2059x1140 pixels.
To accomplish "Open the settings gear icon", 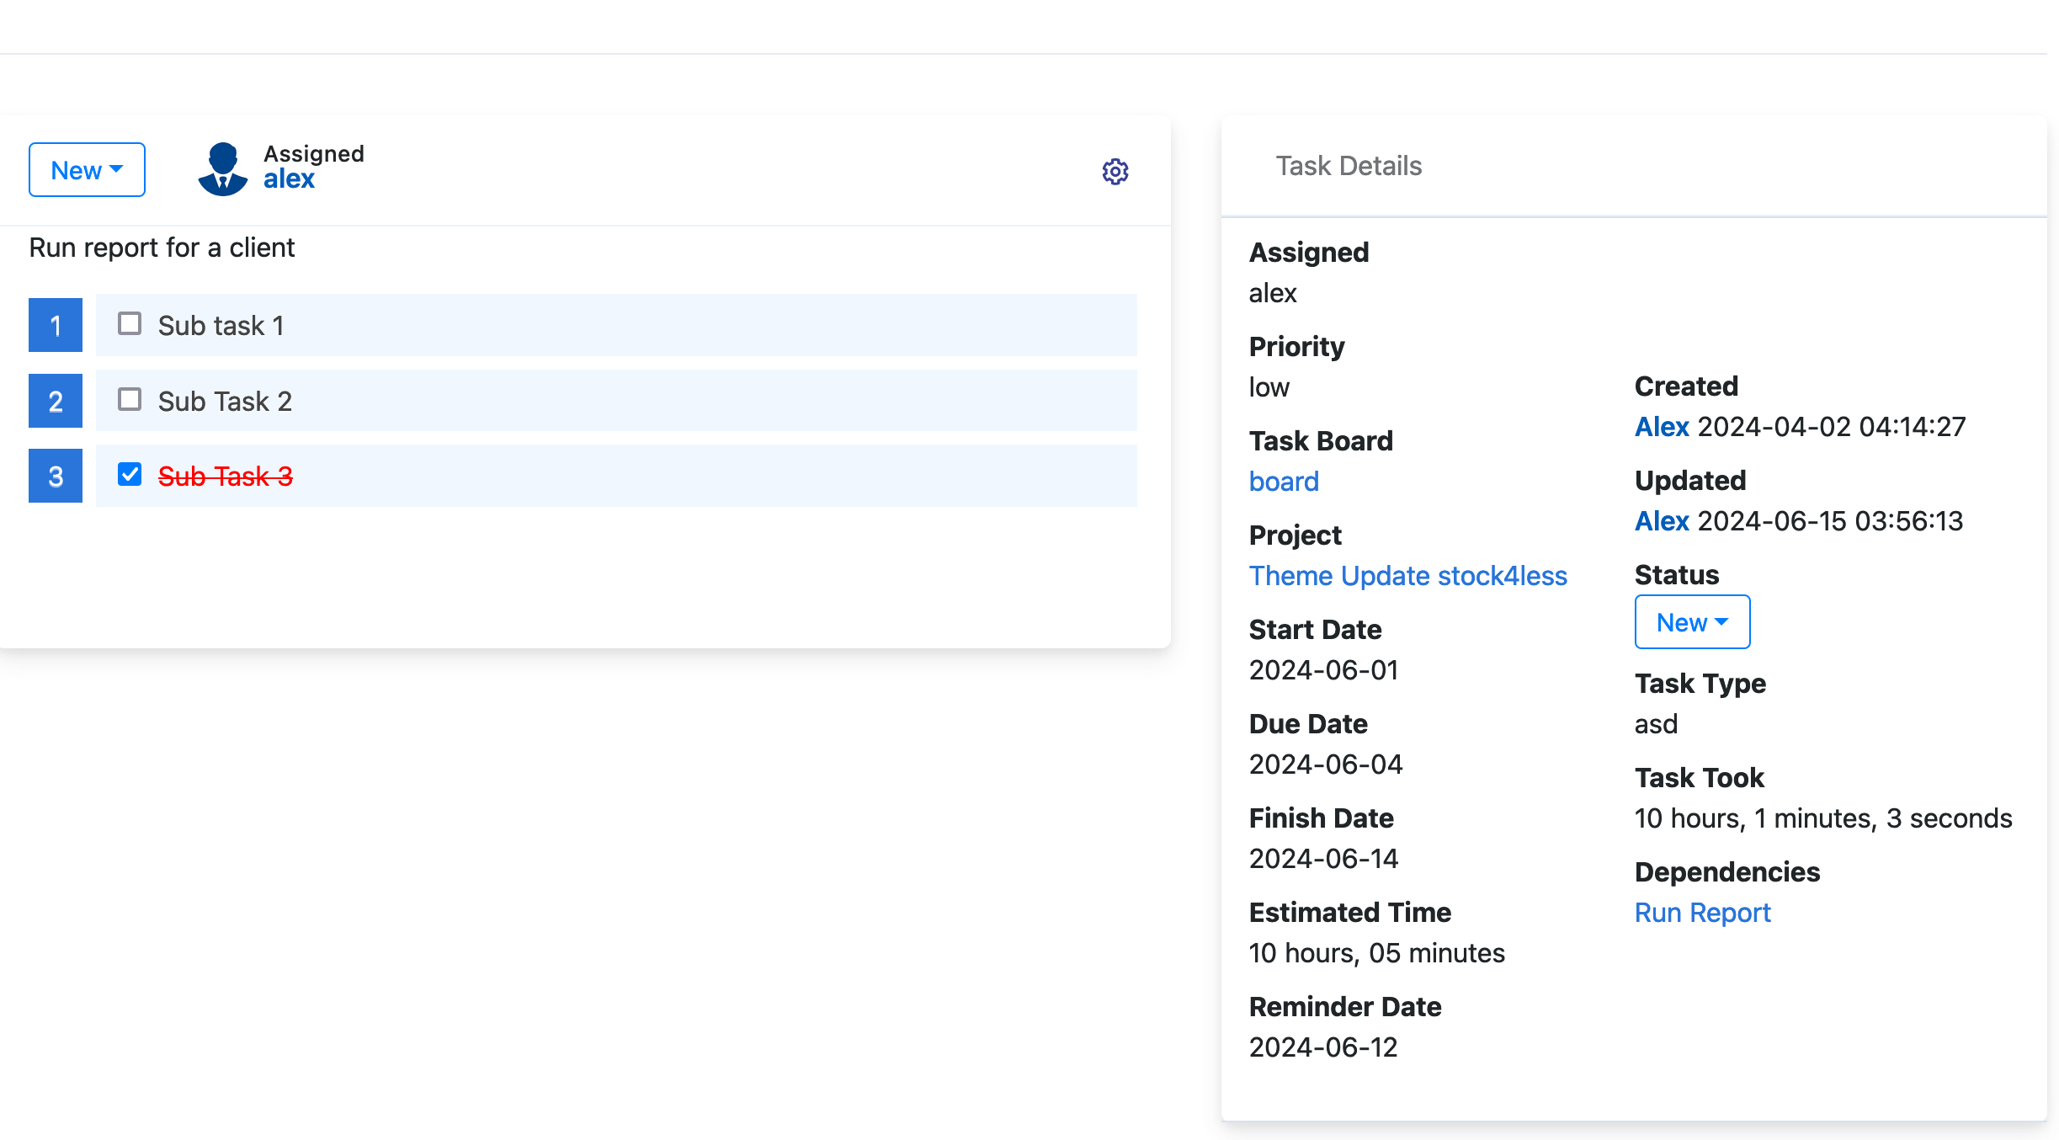I will pyautogui.click(x=1115, y=172).
